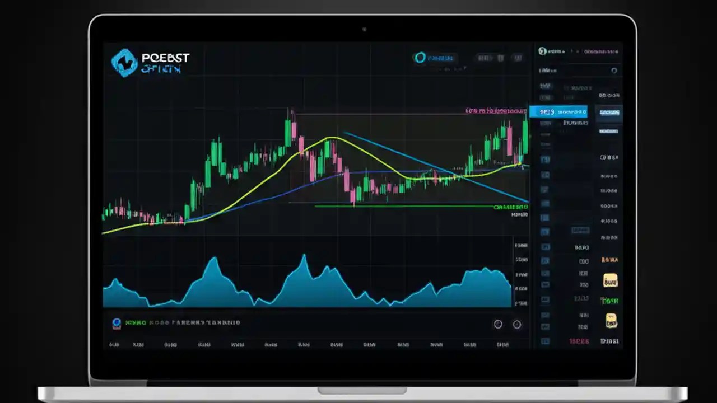The image size is (717, 403).
Task: Toggle the checkbox beside the red price entry
Action: [546, 341]
